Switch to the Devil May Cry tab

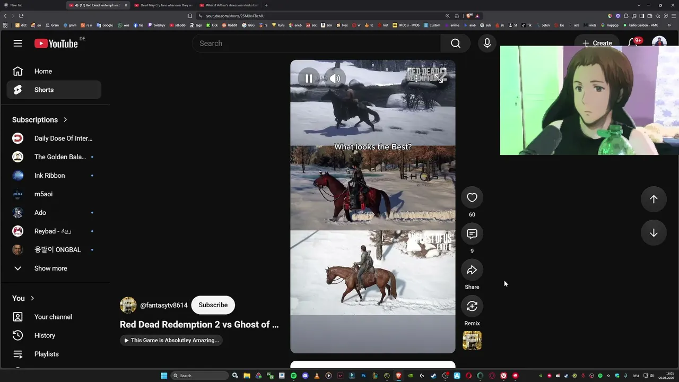[x=163, y=5]
